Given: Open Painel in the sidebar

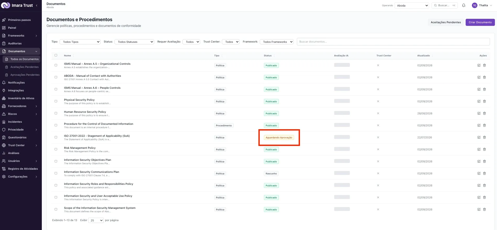Looking at the screenshot, I should pyautogui.click(x=12, y=28).
